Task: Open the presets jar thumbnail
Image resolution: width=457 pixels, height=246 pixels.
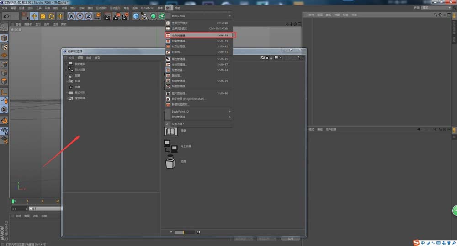Action: click(x=170, y=161)
